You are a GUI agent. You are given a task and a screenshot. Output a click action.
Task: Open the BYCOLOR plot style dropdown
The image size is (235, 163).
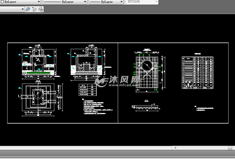tap(156, 2)
